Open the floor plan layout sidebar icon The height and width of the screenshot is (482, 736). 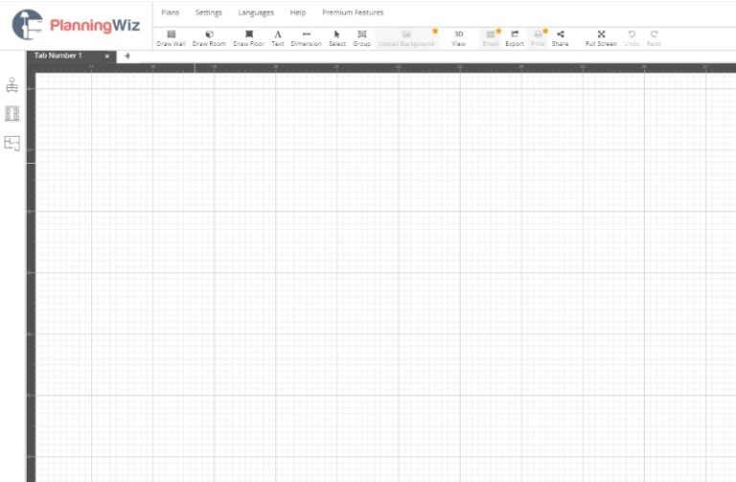[x=12, y=143]
